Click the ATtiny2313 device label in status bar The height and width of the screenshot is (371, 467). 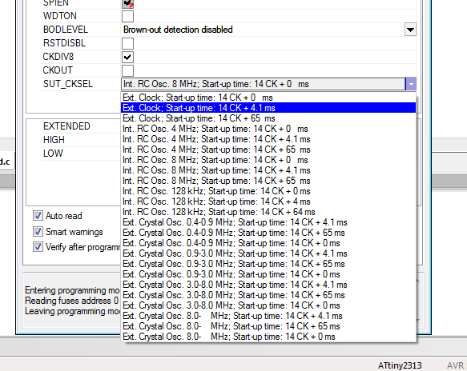coord(400,365)
